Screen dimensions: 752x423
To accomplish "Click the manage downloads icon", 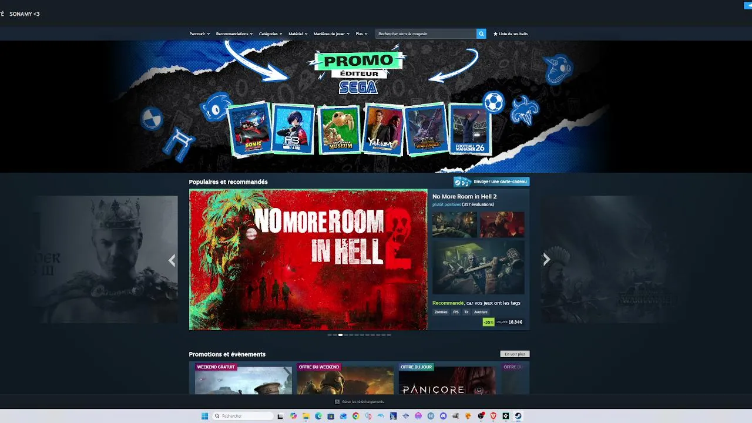I will [x=337, y=402].
